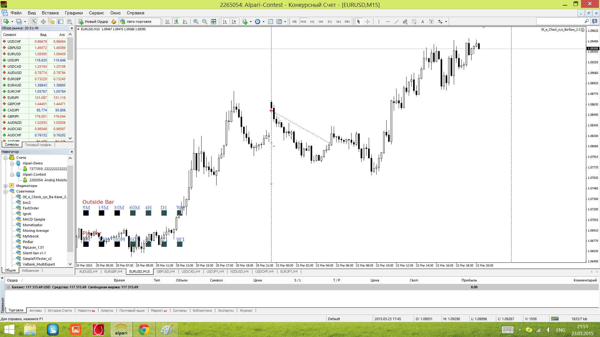Image resolution: width=600 pixels, height=337 pixels.
Task: Select the equidistant channel tool
Action: (405, 22)
